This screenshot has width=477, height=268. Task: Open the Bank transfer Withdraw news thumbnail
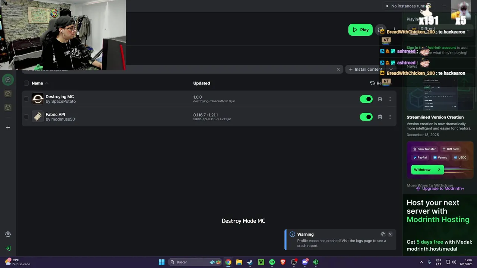pyautogui.click(x=440, y=160)
